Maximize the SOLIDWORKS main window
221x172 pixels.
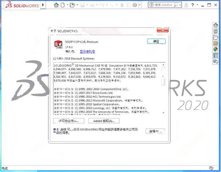(x=209, y=5)
